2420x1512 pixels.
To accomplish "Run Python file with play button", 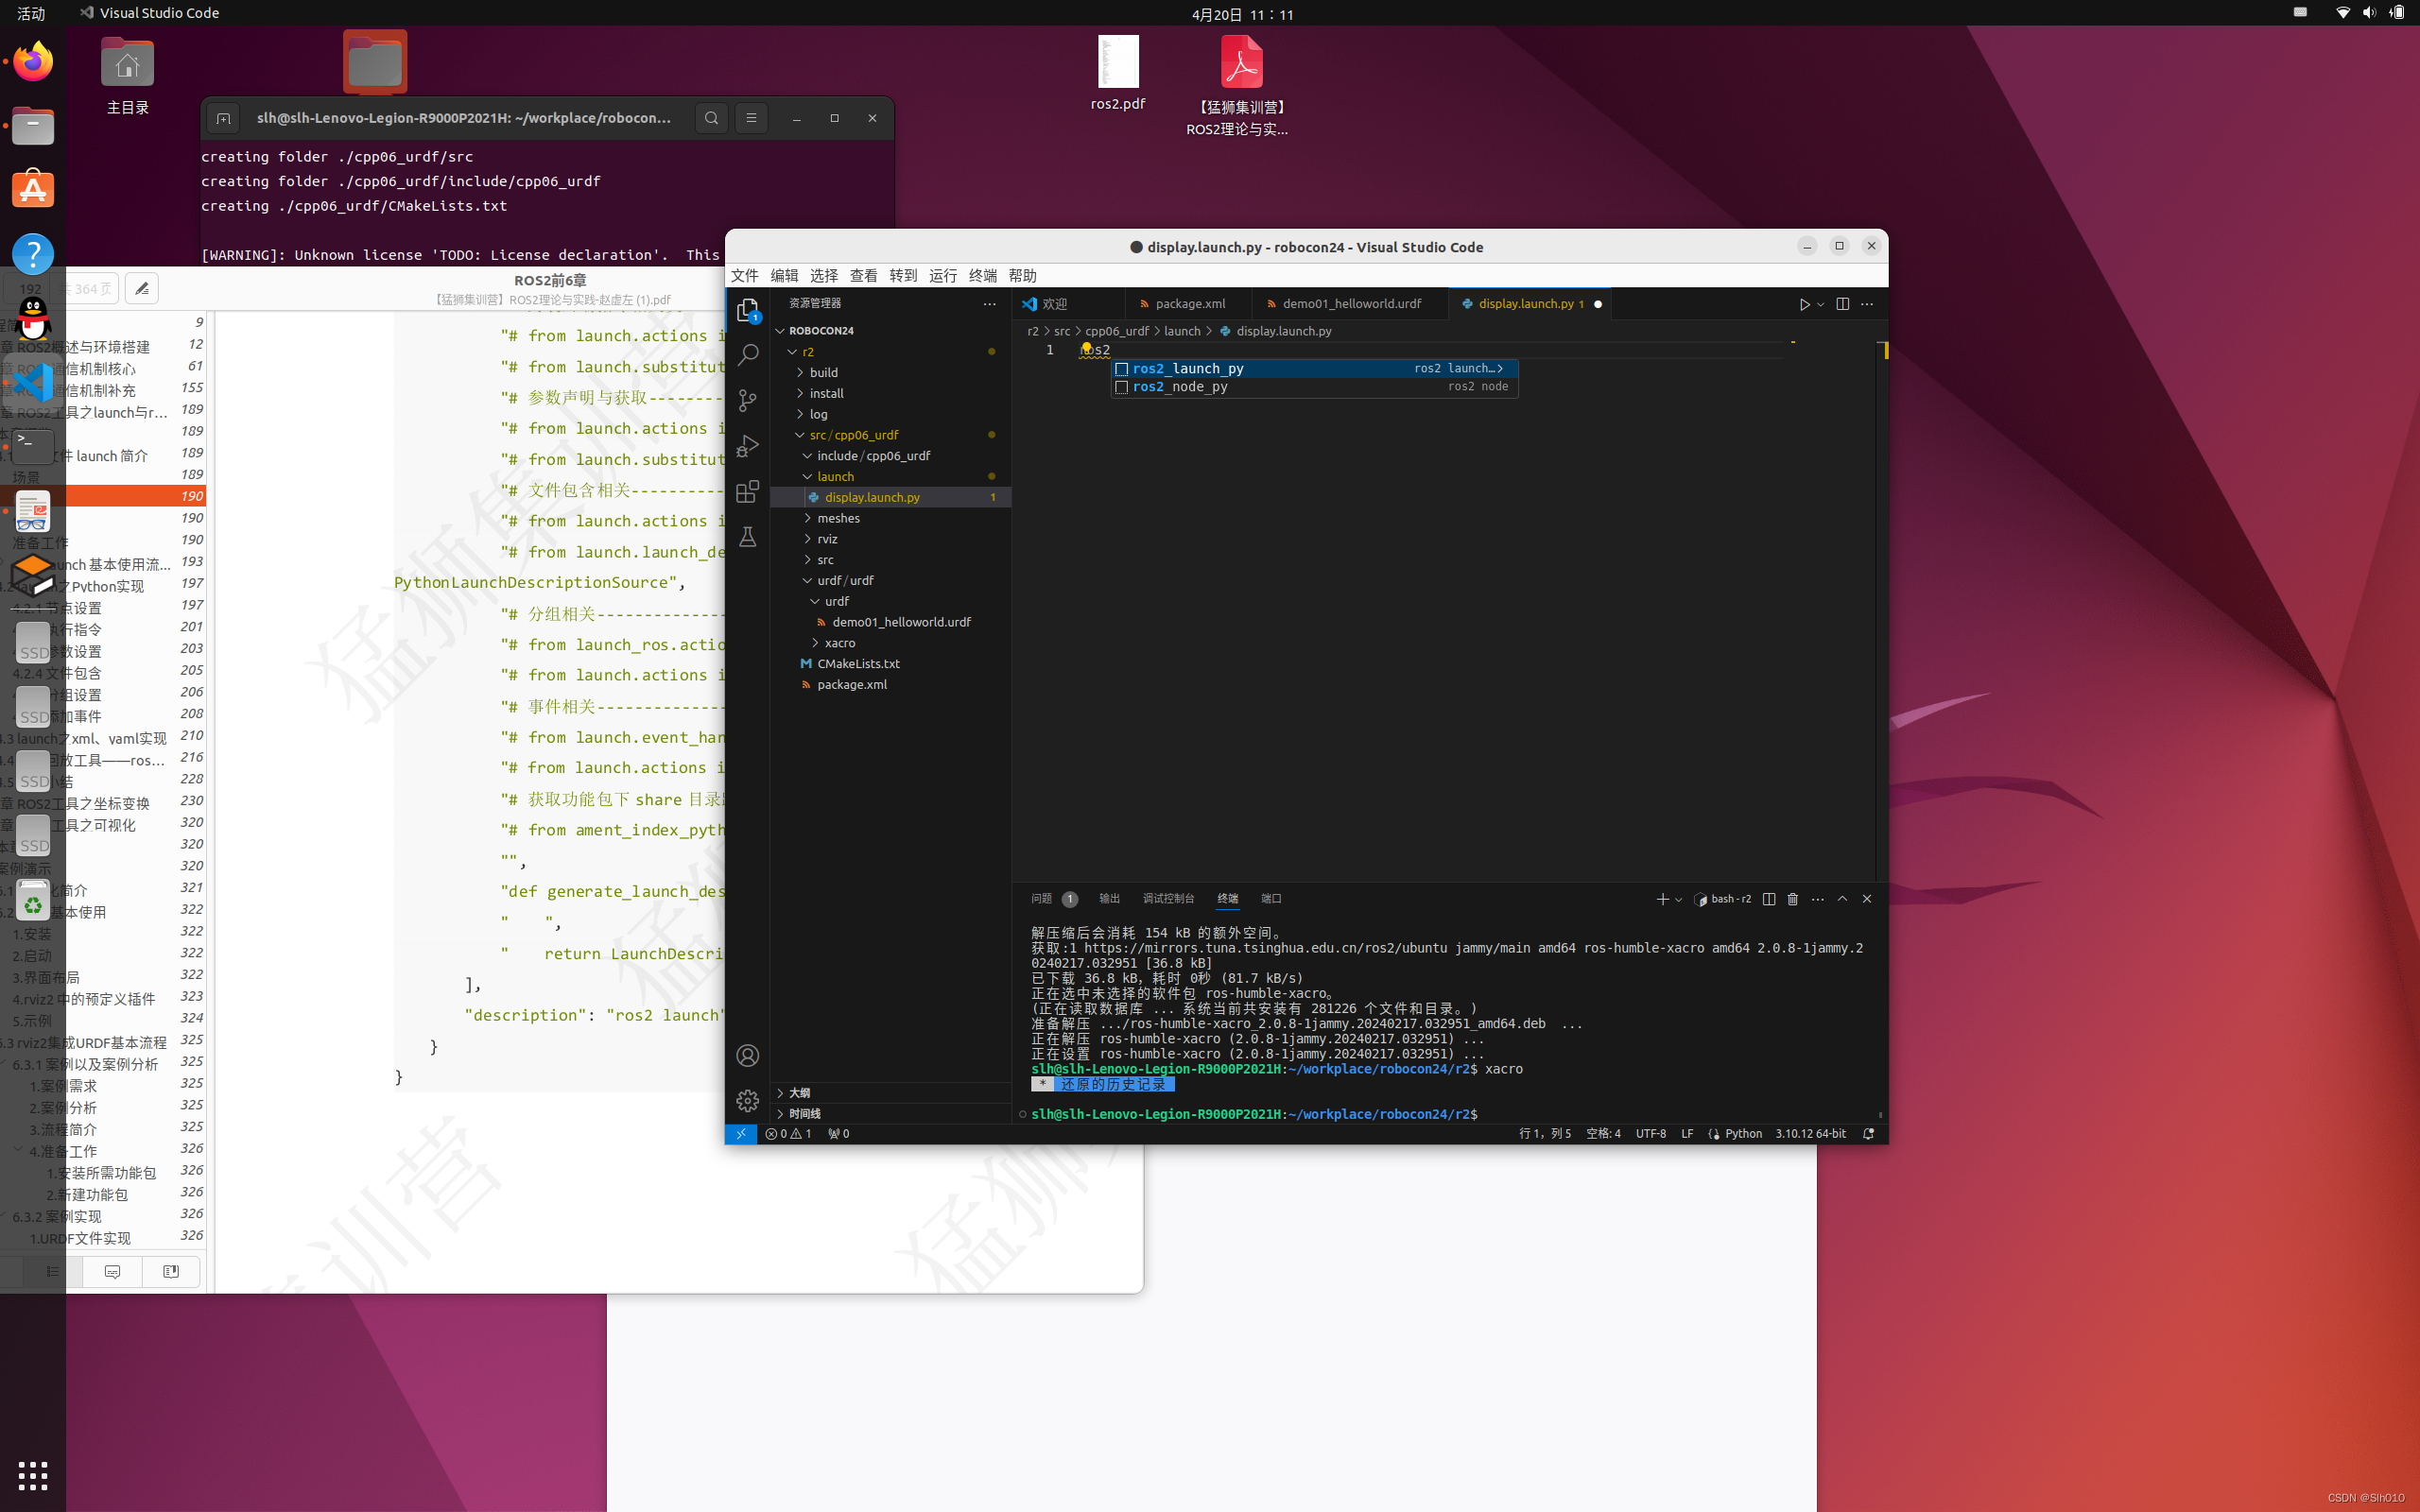I will coord(1804,304).
